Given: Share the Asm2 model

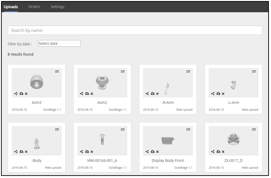Looking at the screenshot, I should 81,94.
